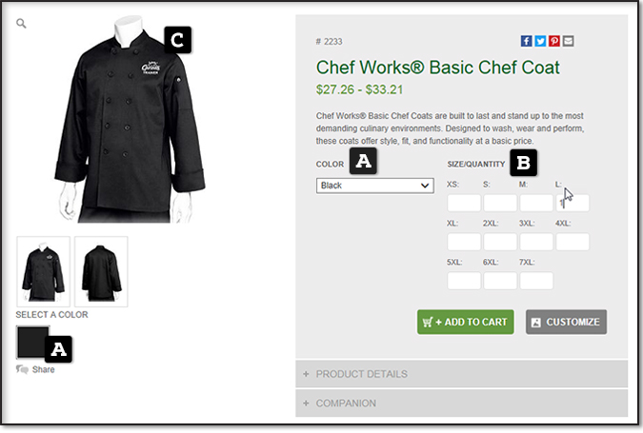Click the Share speech bubble icon

pyautogui.click(x=22, y=369)
